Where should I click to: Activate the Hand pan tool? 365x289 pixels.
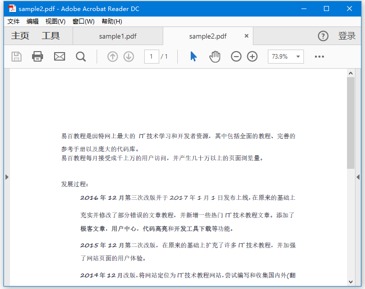pyautogui.click(x=215, y=57)
